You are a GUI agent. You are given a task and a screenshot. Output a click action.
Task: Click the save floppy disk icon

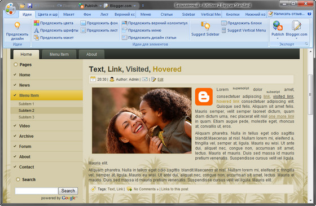pos(30,6)
